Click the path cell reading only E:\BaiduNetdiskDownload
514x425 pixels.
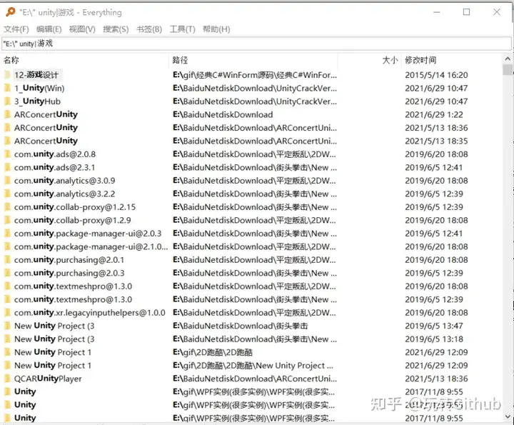click(223, 114)
